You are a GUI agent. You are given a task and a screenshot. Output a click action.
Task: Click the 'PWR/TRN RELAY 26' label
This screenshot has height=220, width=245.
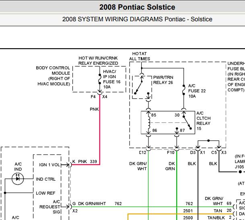point(163,80)
